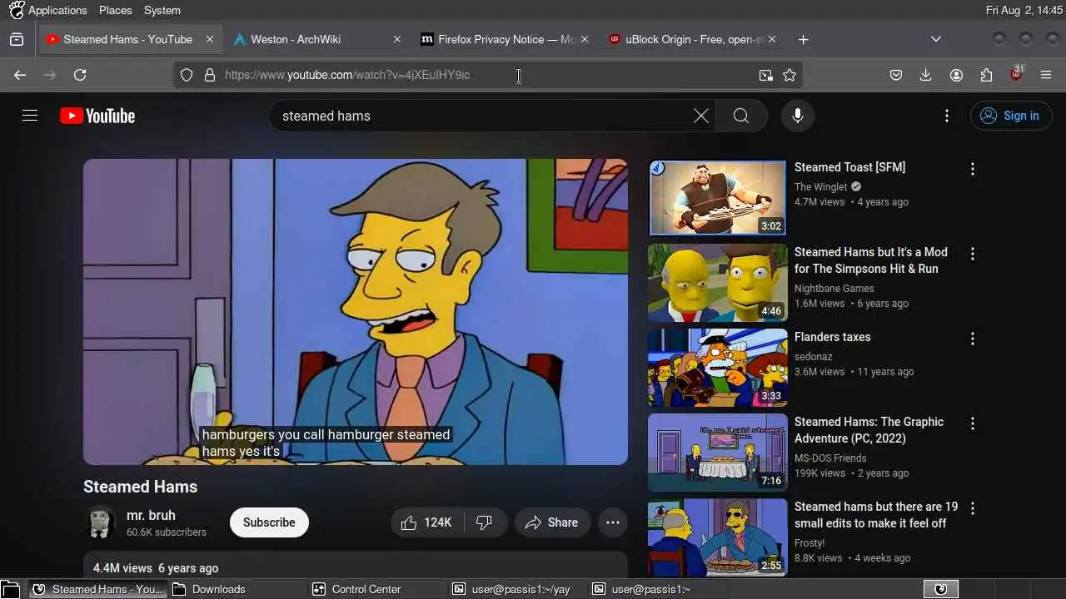Viewport: 1066px width, 599px height.
Task: Open The Winglet channel link
Action: 821,187
